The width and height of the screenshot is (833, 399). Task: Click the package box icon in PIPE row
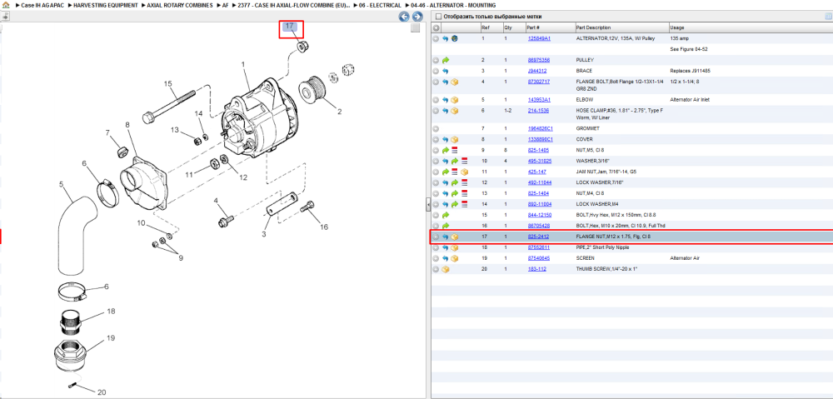[x=454, y=247]
